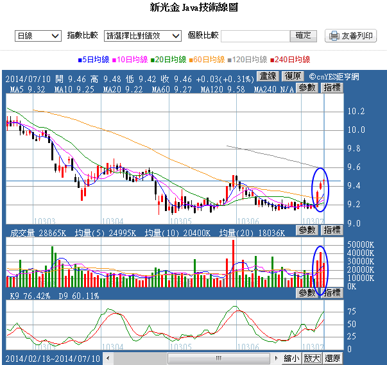Open 指標 indicators for the KD chart
This screenshot has height=365, width=387.
[332, 293]
